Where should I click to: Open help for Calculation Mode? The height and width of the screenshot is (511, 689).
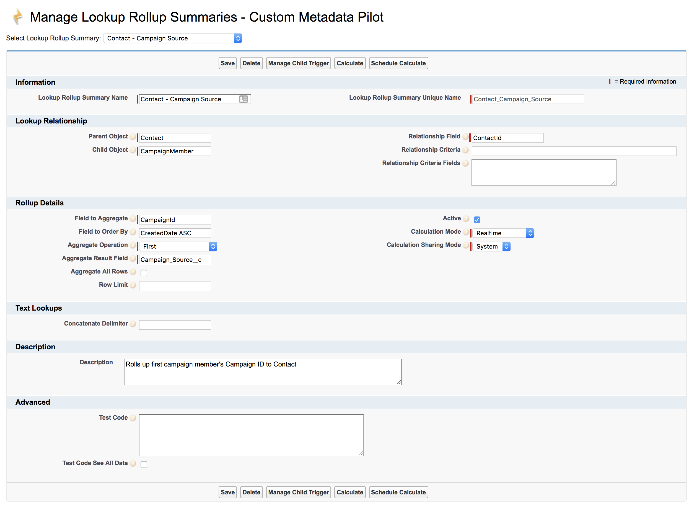pyautogui.click(x=466, y=232)
